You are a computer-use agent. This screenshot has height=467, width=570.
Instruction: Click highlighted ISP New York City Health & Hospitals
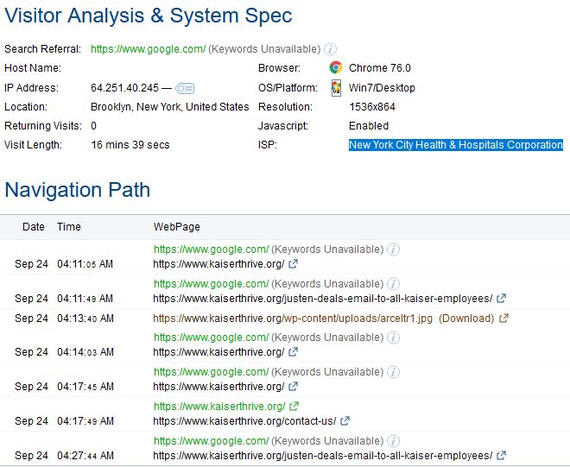click(456, 145)
